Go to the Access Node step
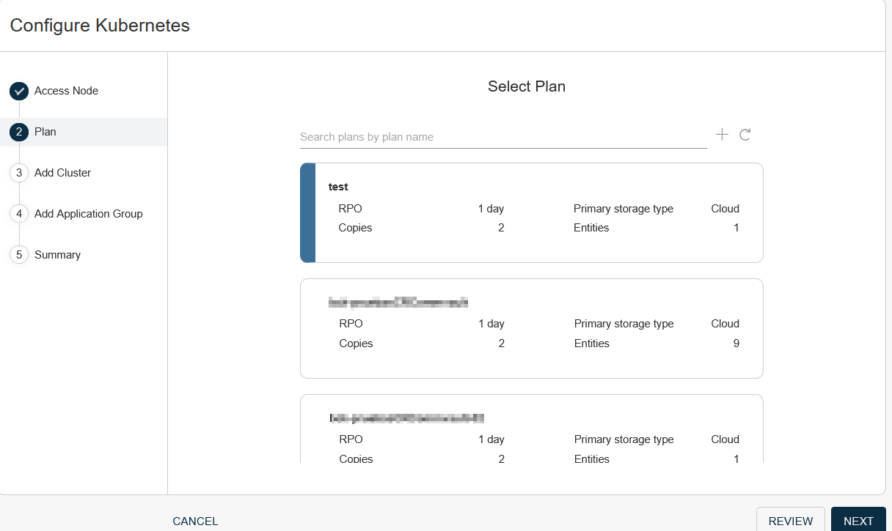 [x=66, y=91]
